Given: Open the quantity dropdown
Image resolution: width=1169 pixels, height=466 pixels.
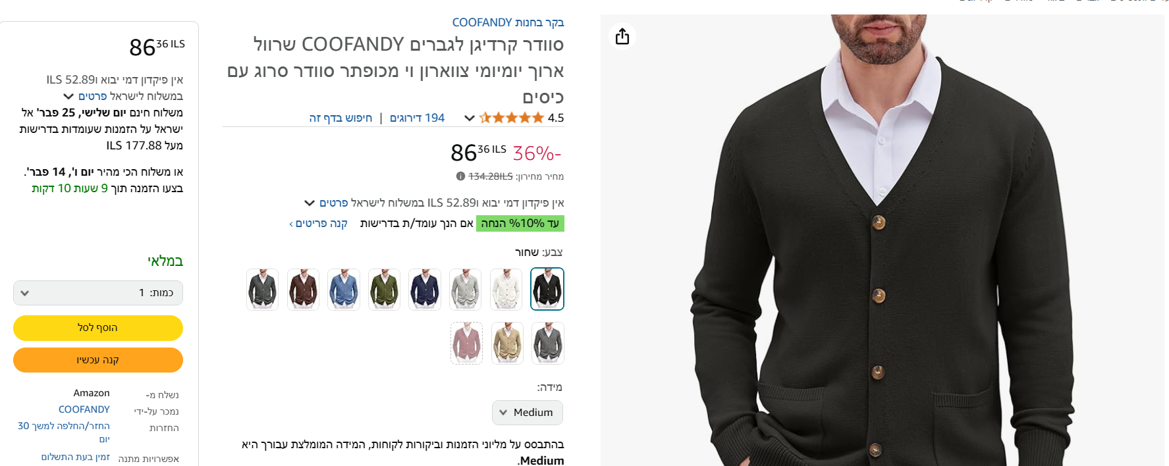Looking at the screenshot, I should pyautogui.click(x=98, y=293).
